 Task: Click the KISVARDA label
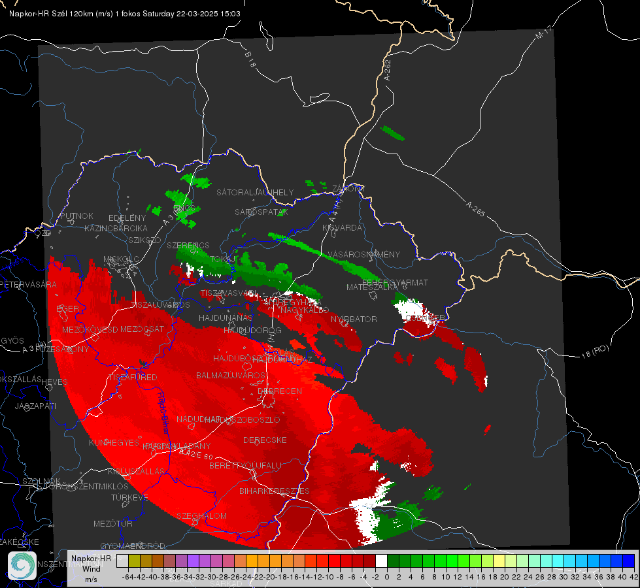click(343, 228)
